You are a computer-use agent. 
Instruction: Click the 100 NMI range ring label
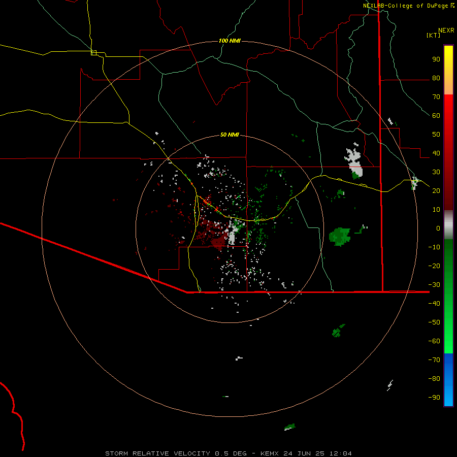point(230,41)
